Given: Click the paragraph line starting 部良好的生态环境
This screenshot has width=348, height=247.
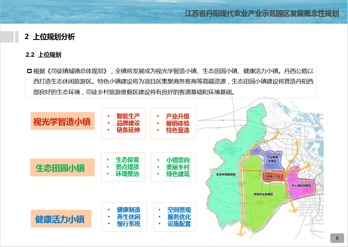Looking at the screenshot, I should click(x=134, y=92).
